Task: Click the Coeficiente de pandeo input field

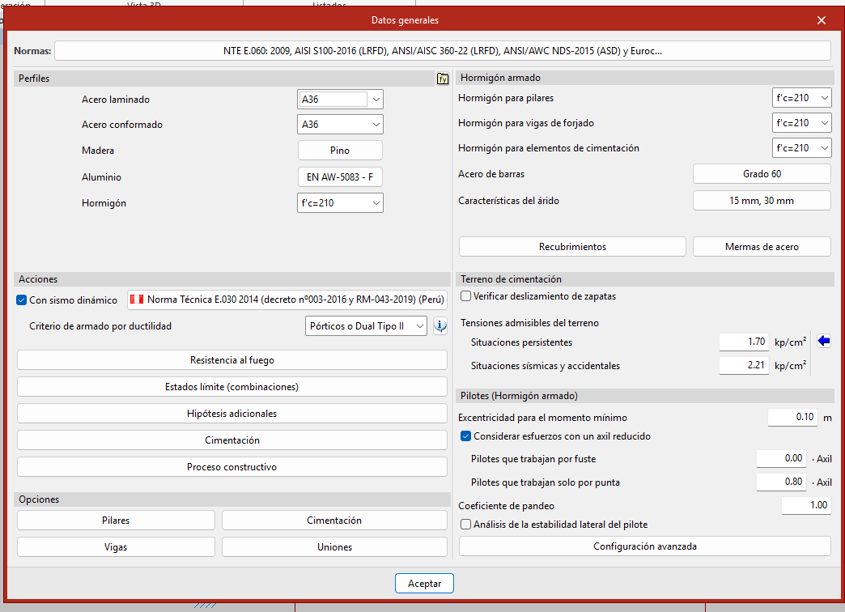Action: pyautogui.click(x=806, y=505)
